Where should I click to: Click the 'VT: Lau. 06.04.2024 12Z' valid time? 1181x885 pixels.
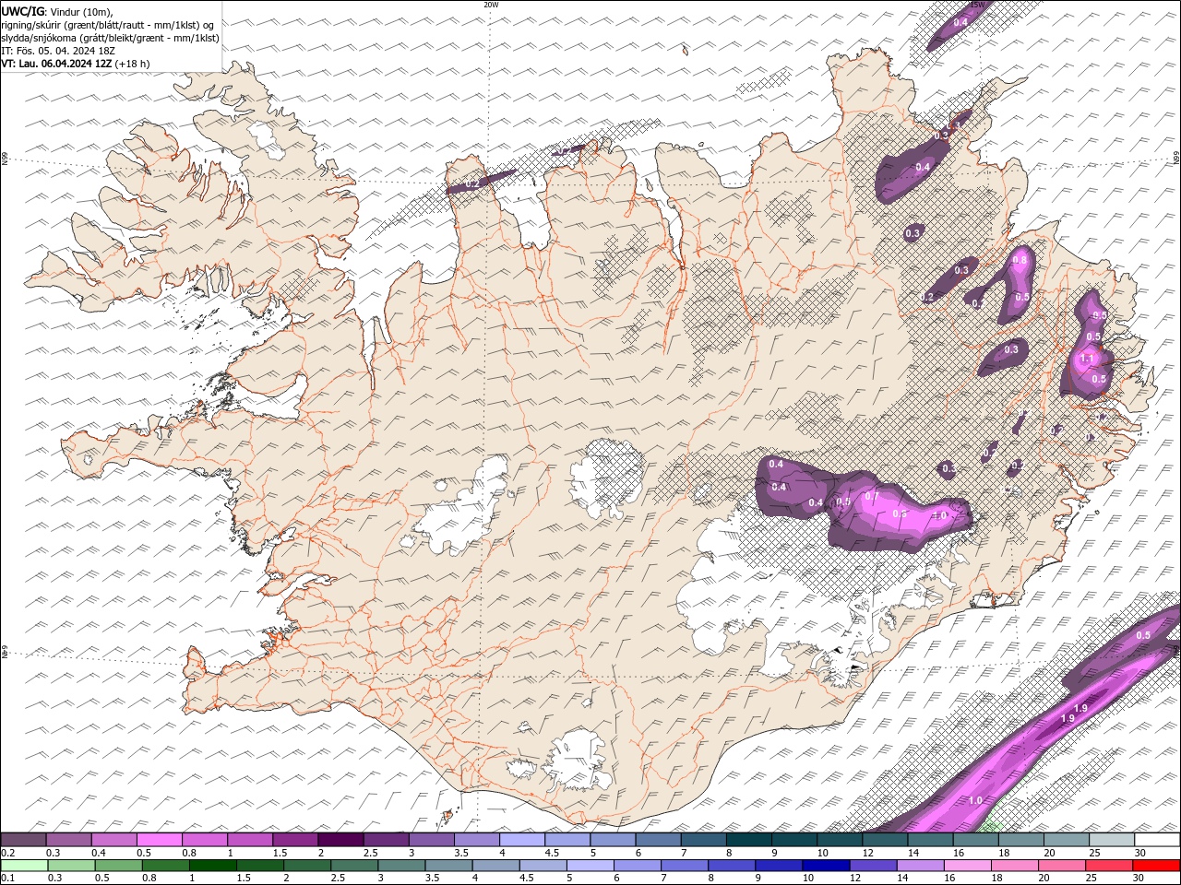56,64
